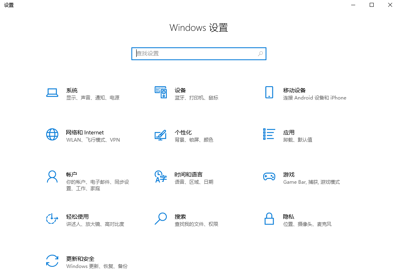Click the 显示、声音、通知、电源 subtitle text

click(94, 97)
